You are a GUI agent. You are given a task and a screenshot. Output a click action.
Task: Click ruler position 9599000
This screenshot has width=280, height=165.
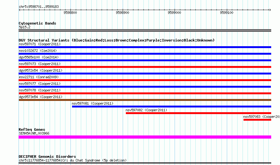(x=175, y=13)
